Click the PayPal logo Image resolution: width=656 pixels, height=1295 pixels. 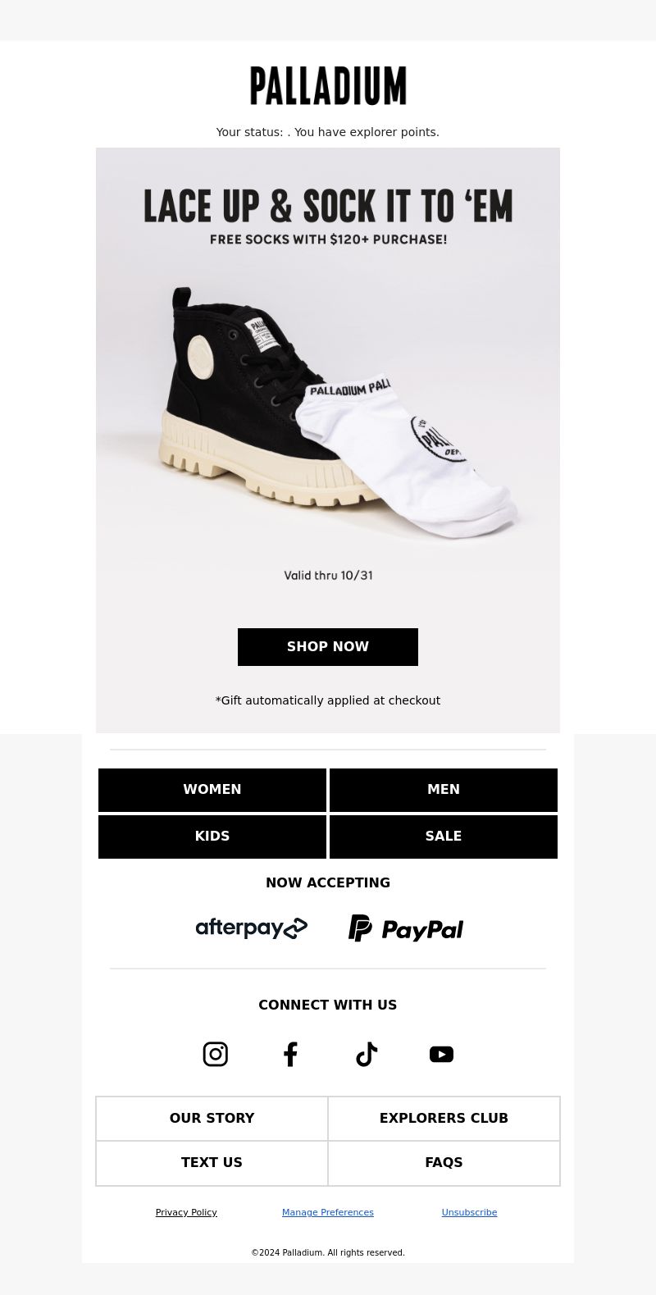click(406, 928)
